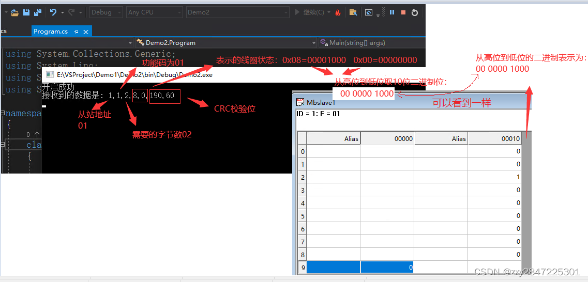The image size is (588, 282).
Task: Select row header 0 in Mbslave1 grid
Action: [302, 151]
